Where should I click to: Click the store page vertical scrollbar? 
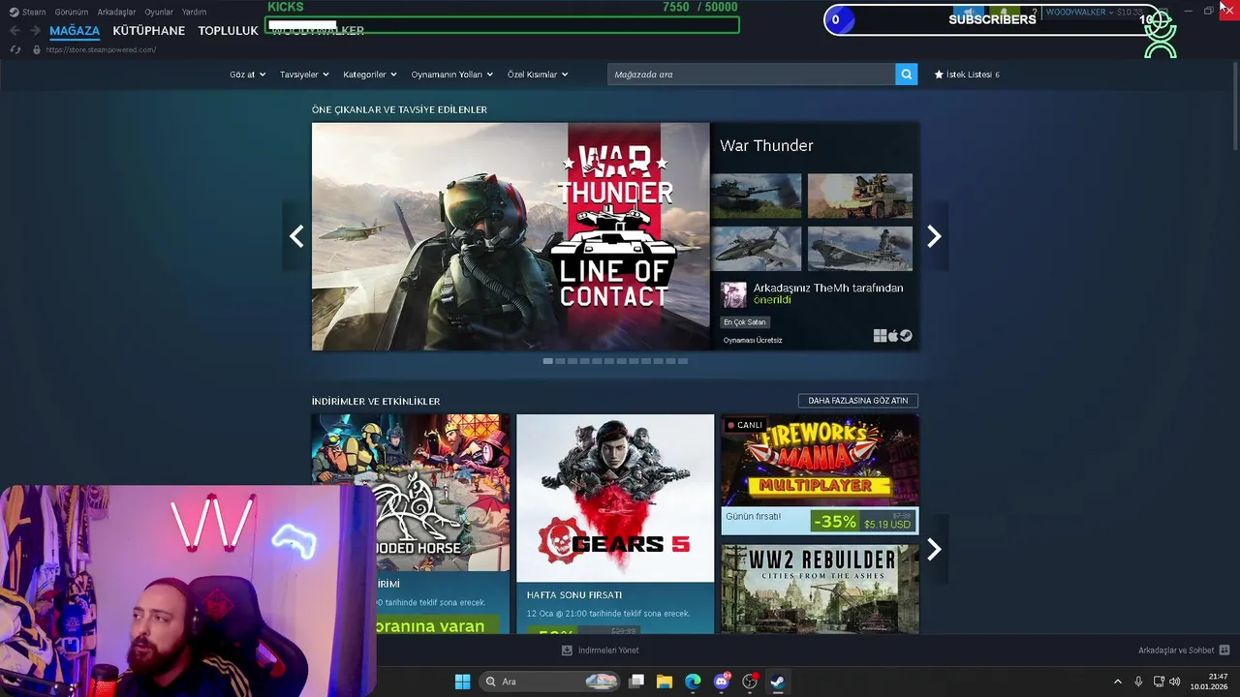click(1235, 106)
